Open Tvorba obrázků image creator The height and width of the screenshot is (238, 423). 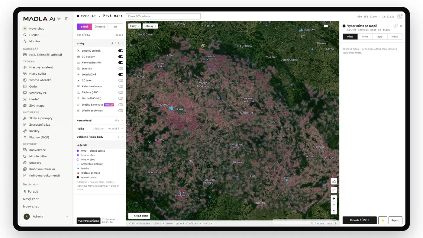point(40,80)
